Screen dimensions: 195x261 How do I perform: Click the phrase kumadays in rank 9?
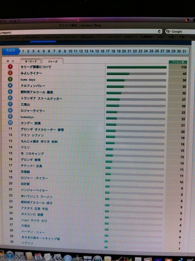click(27, 117)
